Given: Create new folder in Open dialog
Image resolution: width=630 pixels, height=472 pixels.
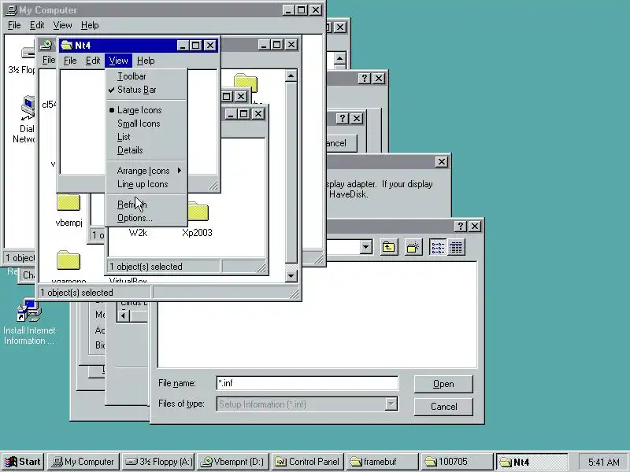Looking at the screenshot, I should click(x=413, y=247).
